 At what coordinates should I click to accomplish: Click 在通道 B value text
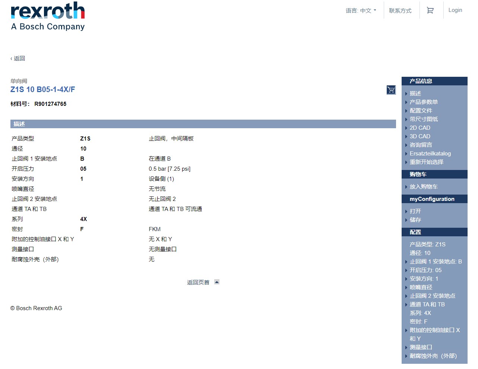coord(159,158)
